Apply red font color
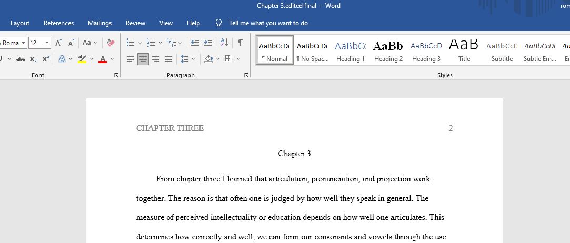Screen dimensions: 570x243 pos(103,59)
